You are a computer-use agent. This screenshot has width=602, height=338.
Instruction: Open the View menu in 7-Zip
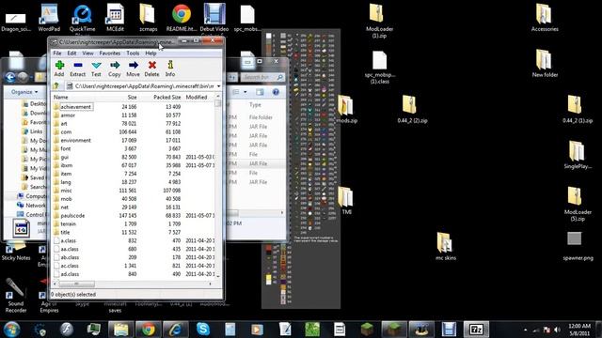click(87, 54)
